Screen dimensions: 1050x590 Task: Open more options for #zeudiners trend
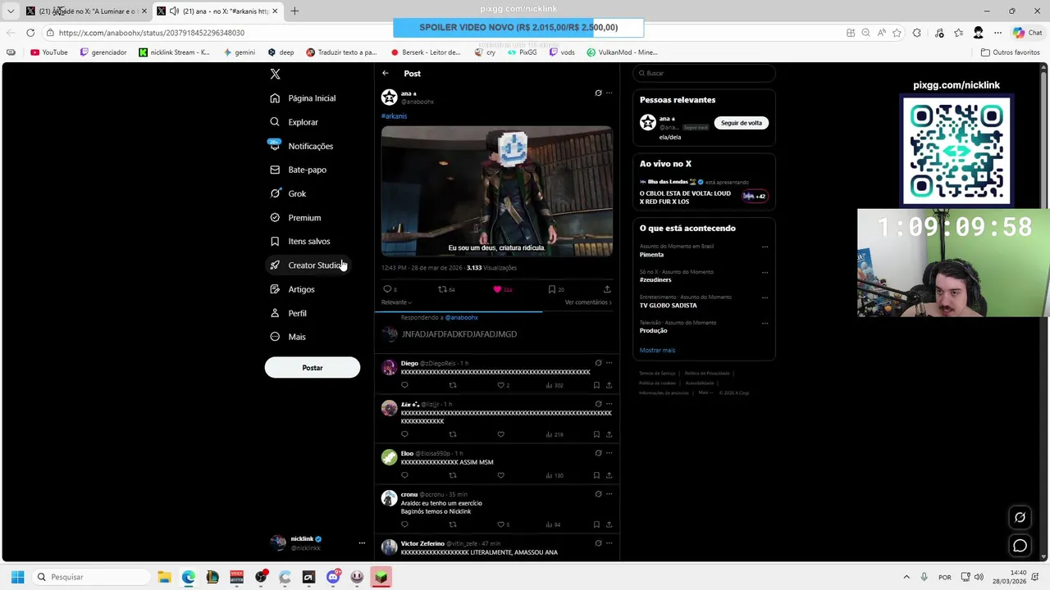coord(765,272)
